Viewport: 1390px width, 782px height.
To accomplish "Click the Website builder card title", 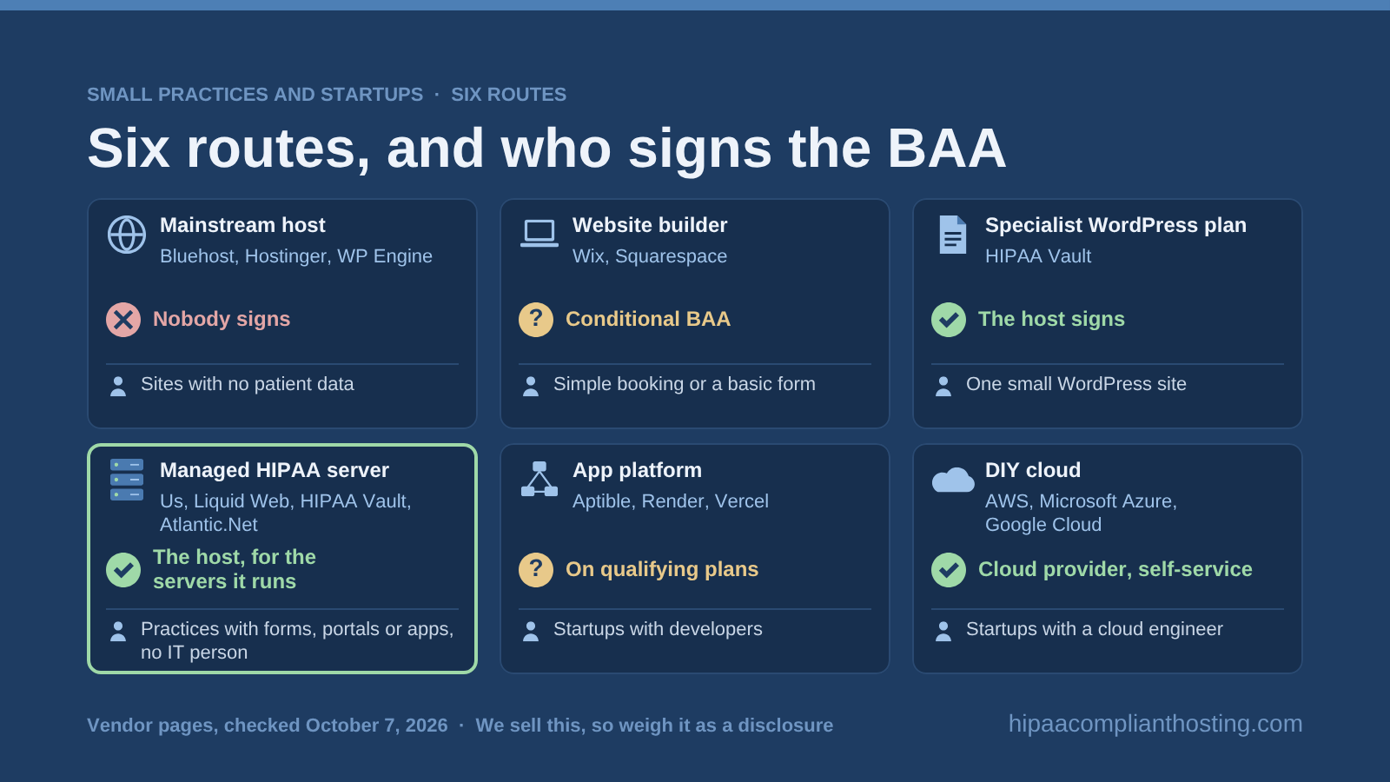I will click(x=650, y=225).
